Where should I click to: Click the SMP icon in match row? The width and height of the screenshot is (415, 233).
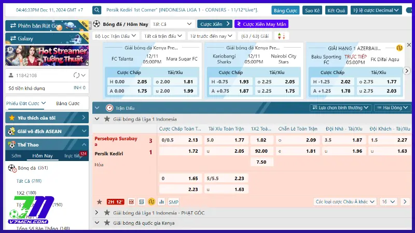tap(173, 202)
